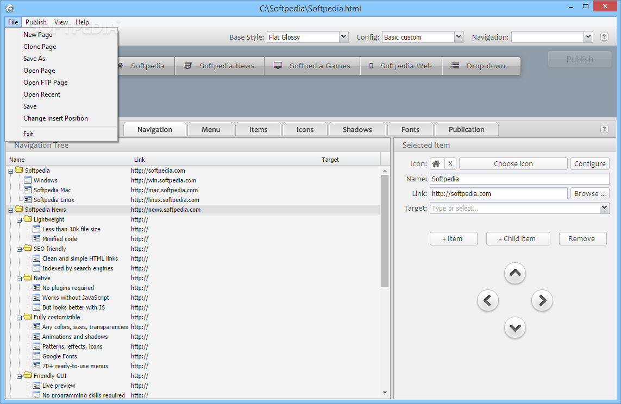Click the Native folder icon
The height and width of the screenshot is (404, 621).
coord(28,277)
